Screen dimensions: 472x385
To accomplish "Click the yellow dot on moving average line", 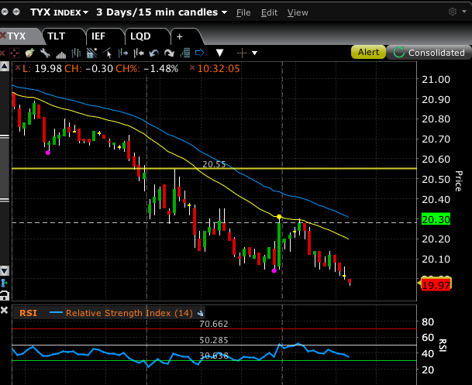I will click(279, 217).
